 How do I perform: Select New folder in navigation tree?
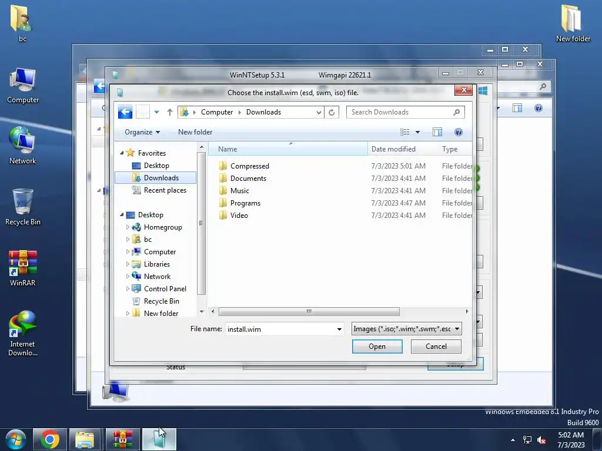(x=161, y=314)
